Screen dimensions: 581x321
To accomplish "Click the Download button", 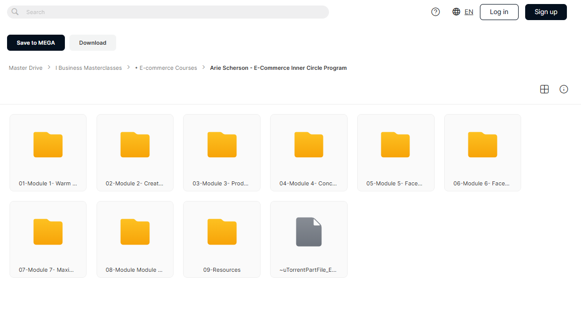I will [93, 43].
